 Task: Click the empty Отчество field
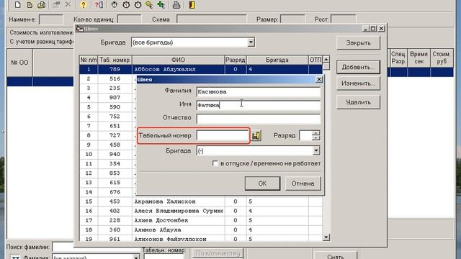pos(258,119)
